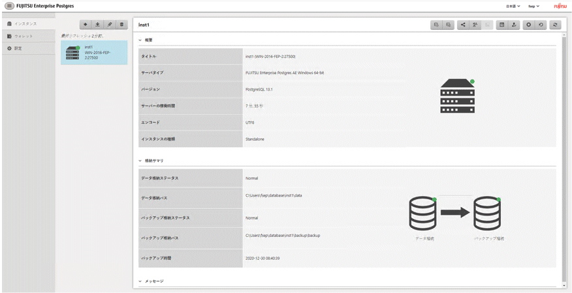Click the configuration table icon in toolbar
This screenshot has height=293, width=572.
tap(502, 25)
